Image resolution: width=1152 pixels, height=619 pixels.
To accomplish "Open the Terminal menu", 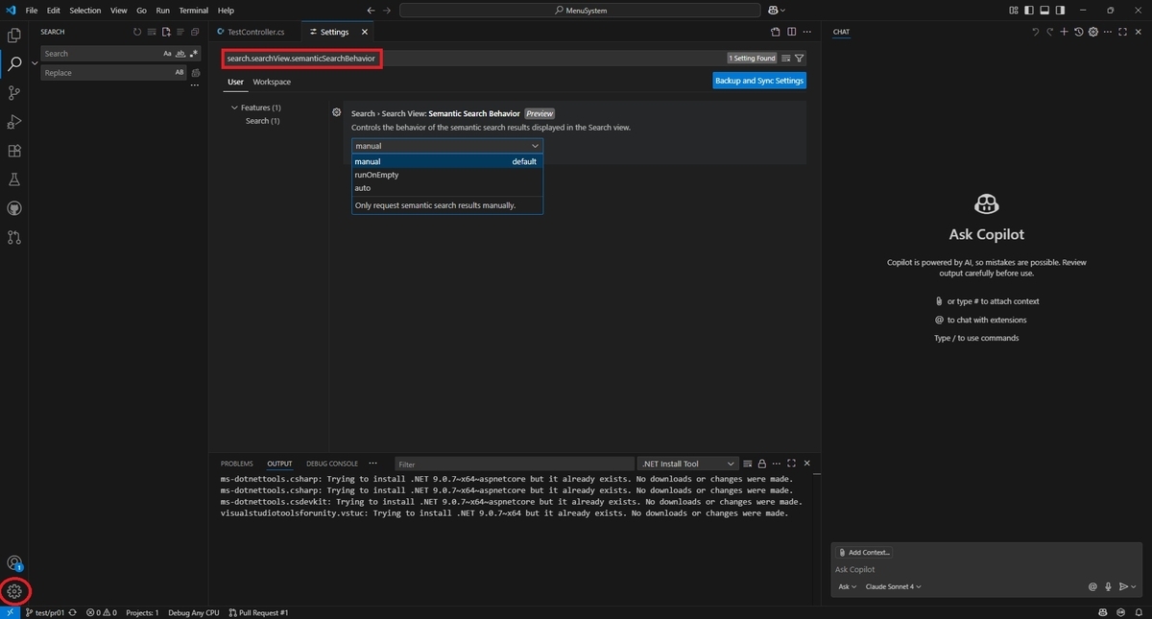I will (x=194, y=10).
